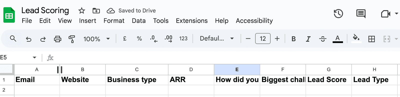This screenshot has width=400, height=97.
Task: Open the Extensions menu
Action: pos(192,21)
